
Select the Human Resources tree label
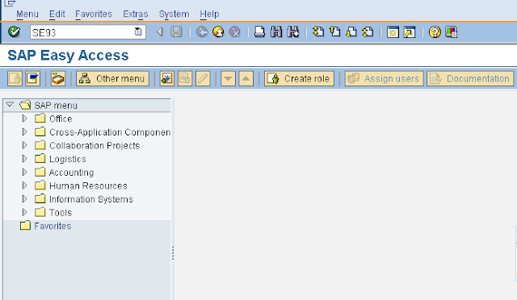point(88,185)
